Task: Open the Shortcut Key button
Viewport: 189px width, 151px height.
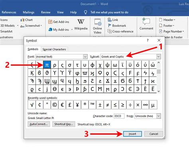Action: tap(63, 124)
